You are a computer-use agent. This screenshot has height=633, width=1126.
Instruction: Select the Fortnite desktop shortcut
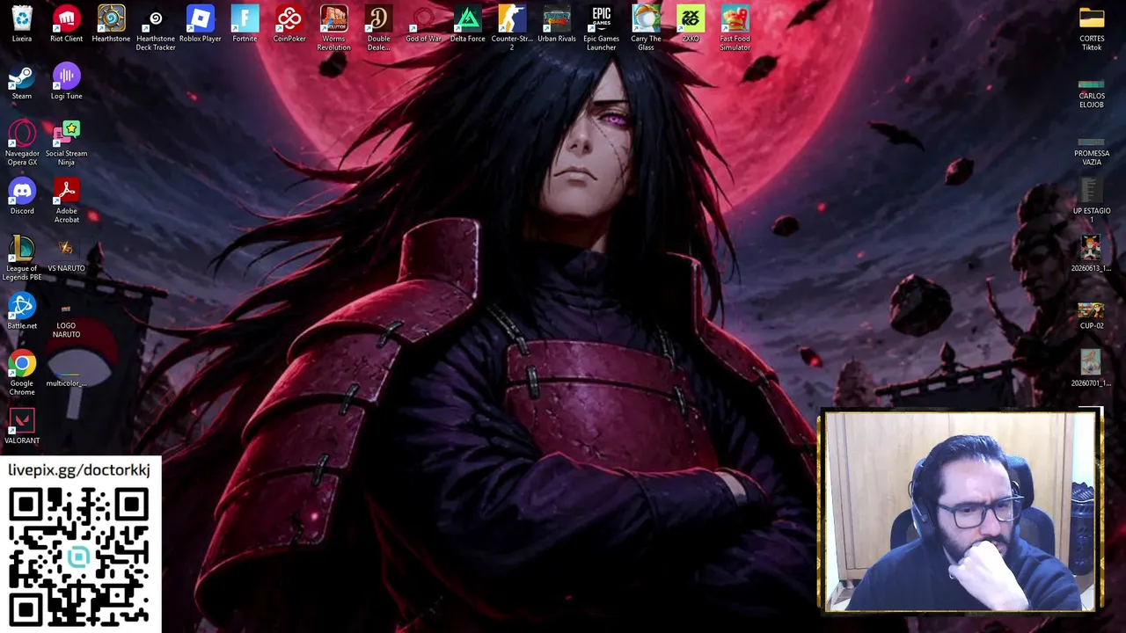click(x=245, y=18)
